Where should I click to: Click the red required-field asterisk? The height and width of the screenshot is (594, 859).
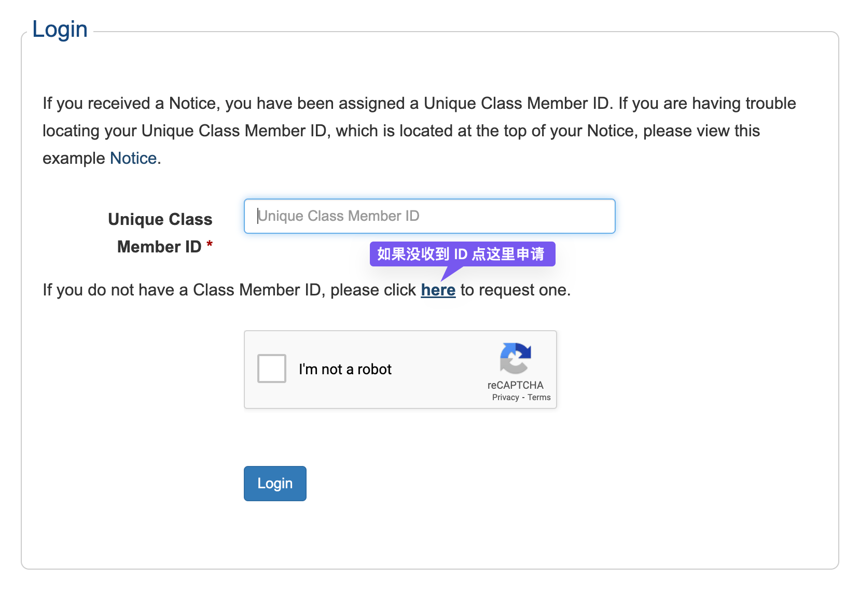[x=210, y=244]
